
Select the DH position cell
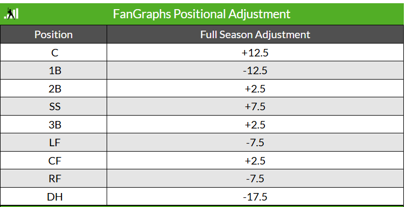point(54,196)
